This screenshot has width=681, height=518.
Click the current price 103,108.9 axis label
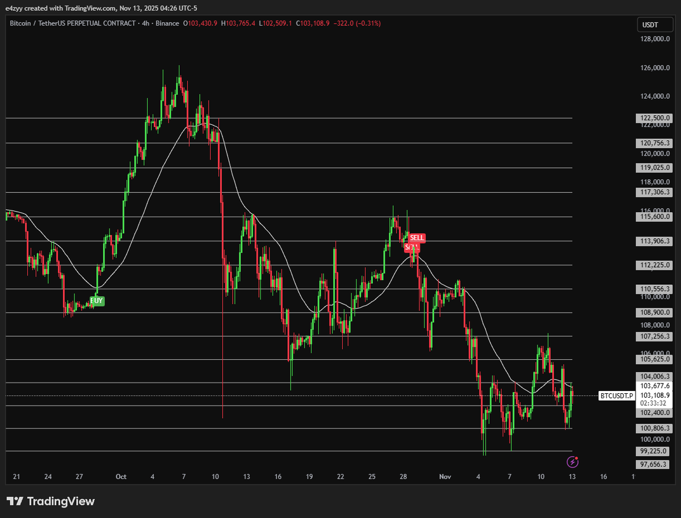[x=654, y=395]
